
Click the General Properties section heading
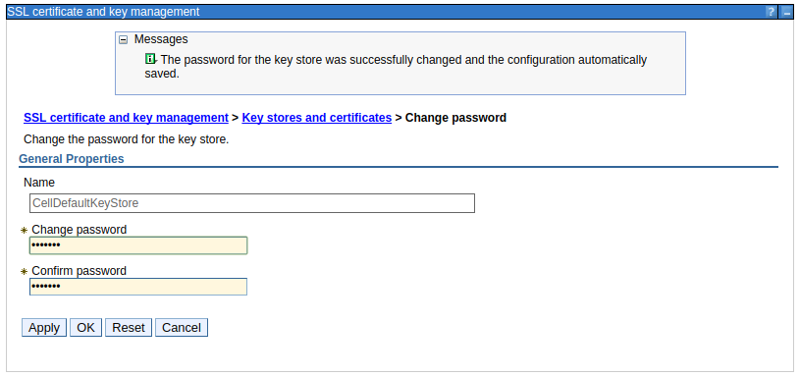click(72, 159)
